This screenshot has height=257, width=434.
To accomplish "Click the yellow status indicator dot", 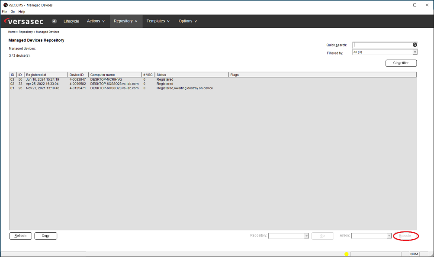I will point(346,254).
